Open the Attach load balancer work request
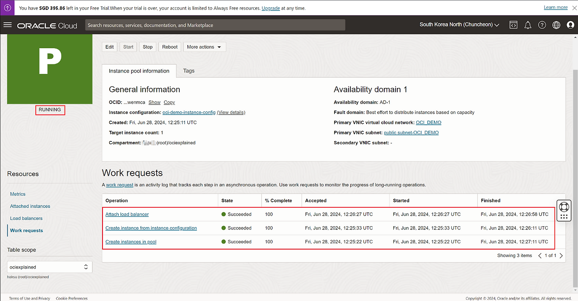The image size is (578, 301). click(127, 214)
